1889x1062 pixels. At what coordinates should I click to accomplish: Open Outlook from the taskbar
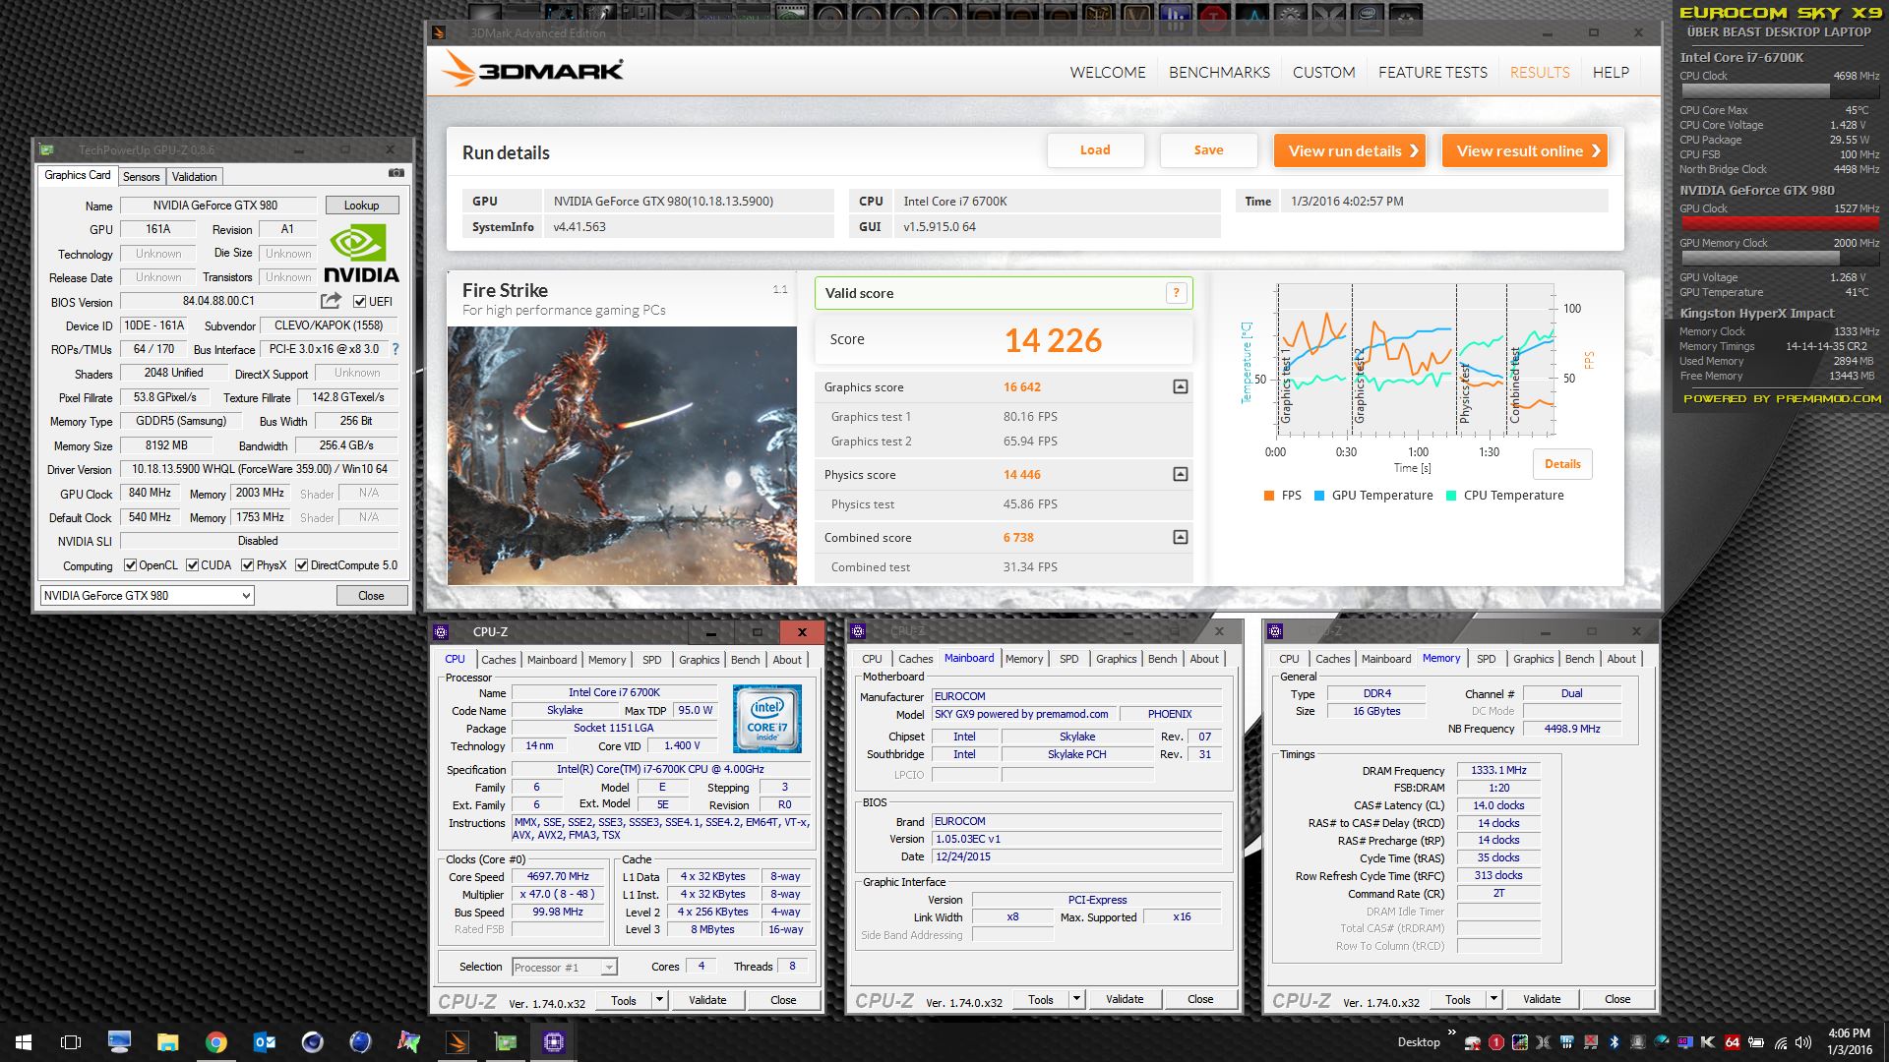pos(264,1042)
